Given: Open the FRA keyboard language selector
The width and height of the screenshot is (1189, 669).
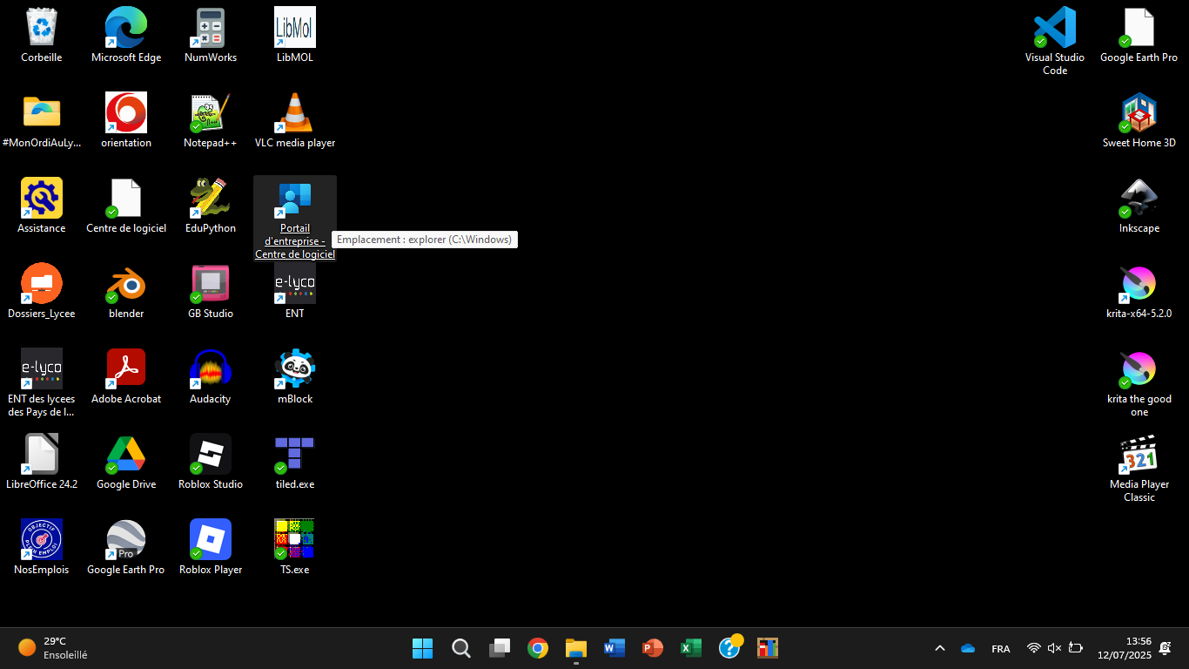Looking at the screenshot, I should [x=1000, y=648].
